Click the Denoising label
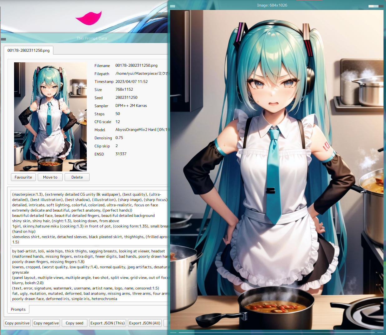 tap(103, 138)
